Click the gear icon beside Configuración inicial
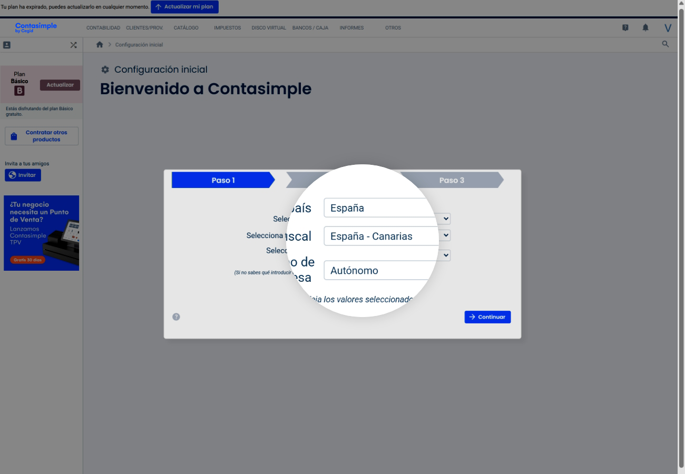The width and height of the screenshot is (685, 474). click(105, 70)
